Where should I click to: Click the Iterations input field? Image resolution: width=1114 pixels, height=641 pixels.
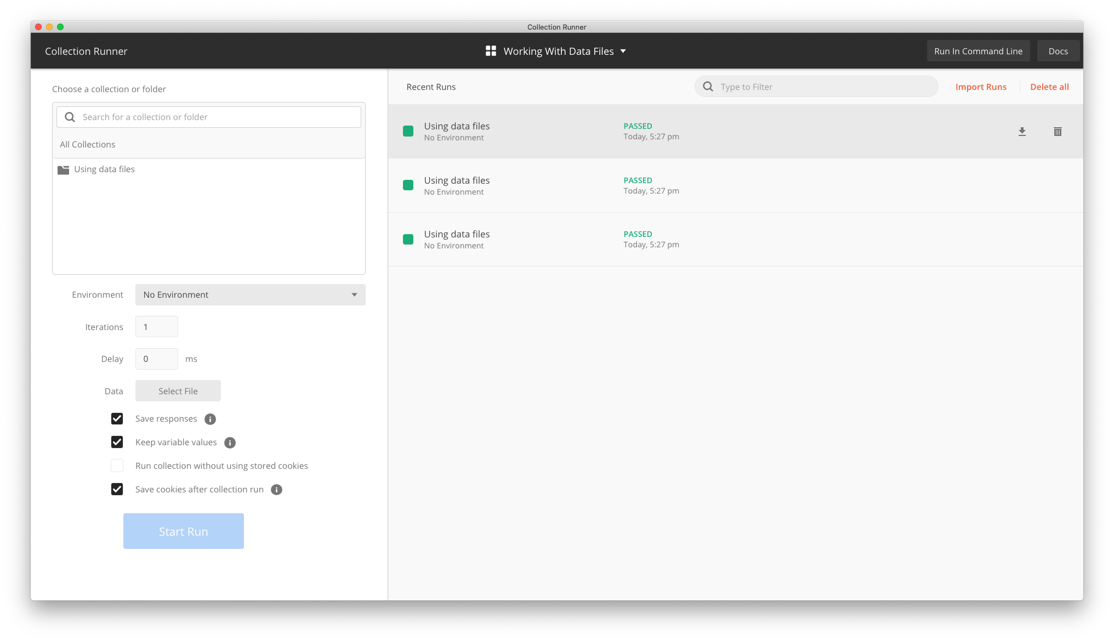[x=157, y=327]
